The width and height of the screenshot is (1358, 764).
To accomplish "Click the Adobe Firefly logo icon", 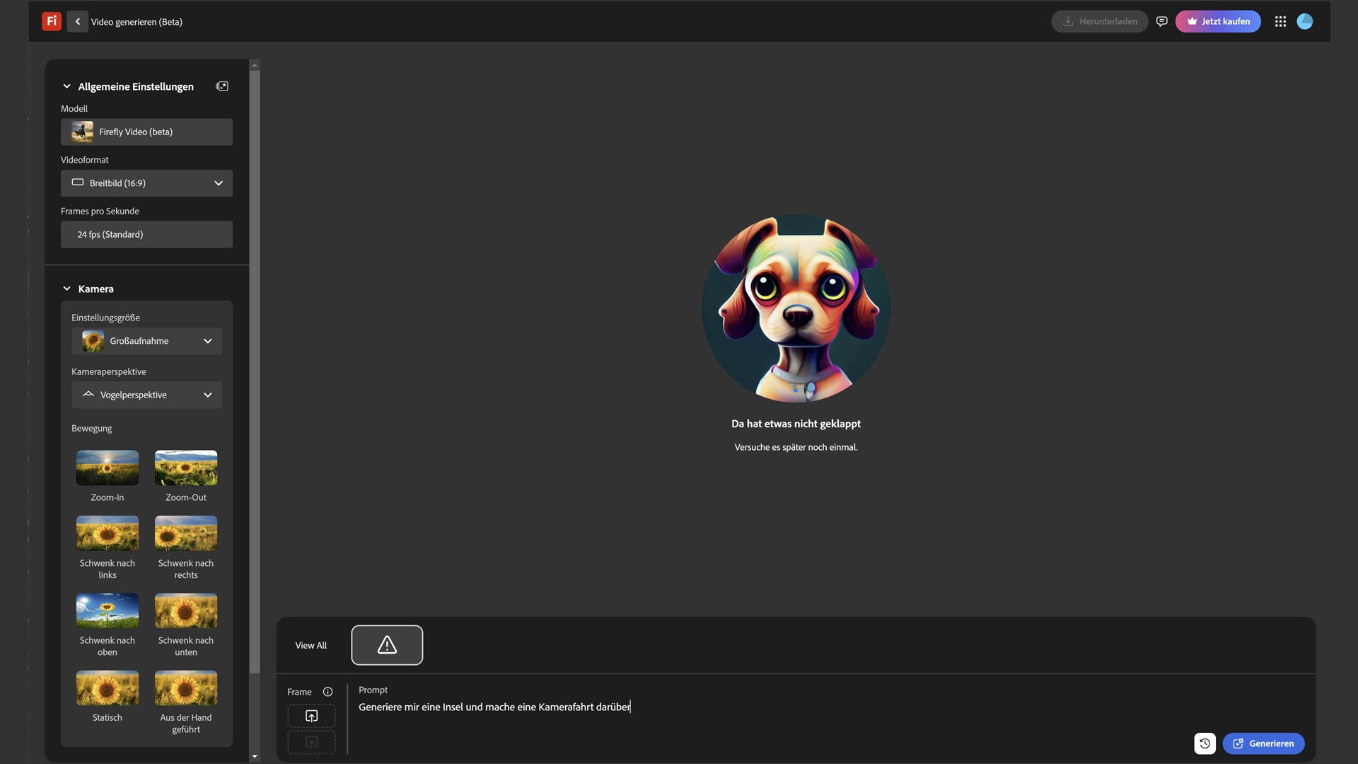I will tap(52, 21).
